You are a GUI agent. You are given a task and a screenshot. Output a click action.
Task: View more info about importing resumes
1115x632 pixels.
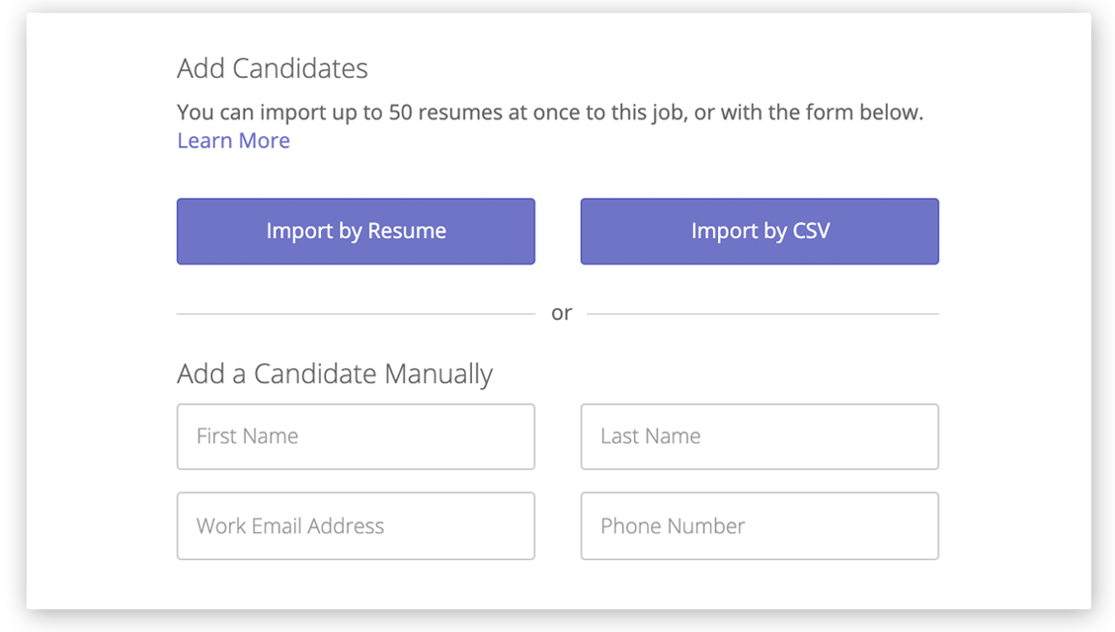[x=233, y=140]
